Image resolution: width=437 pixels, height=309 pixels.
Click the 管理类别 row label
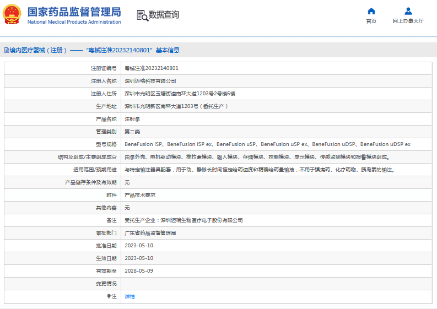[x=106, y=132]
